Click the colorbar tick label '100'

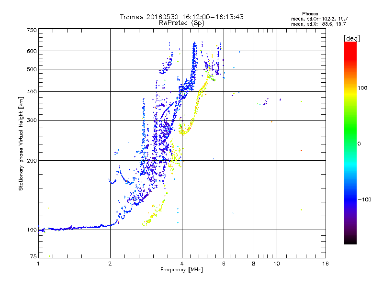[362, 88]
